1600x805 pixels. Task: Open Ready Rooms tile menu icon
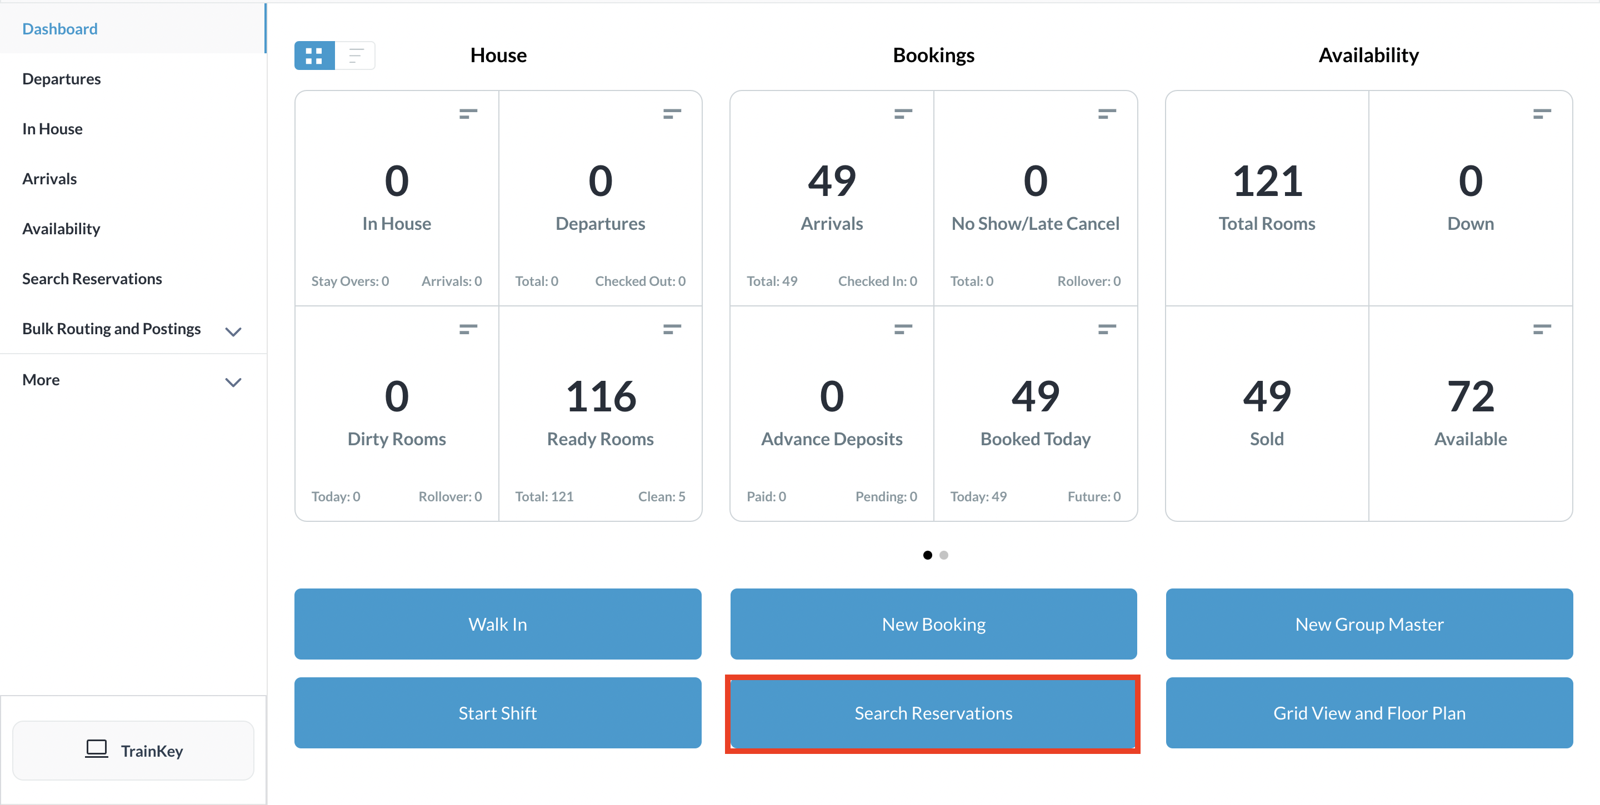[672, 329]
